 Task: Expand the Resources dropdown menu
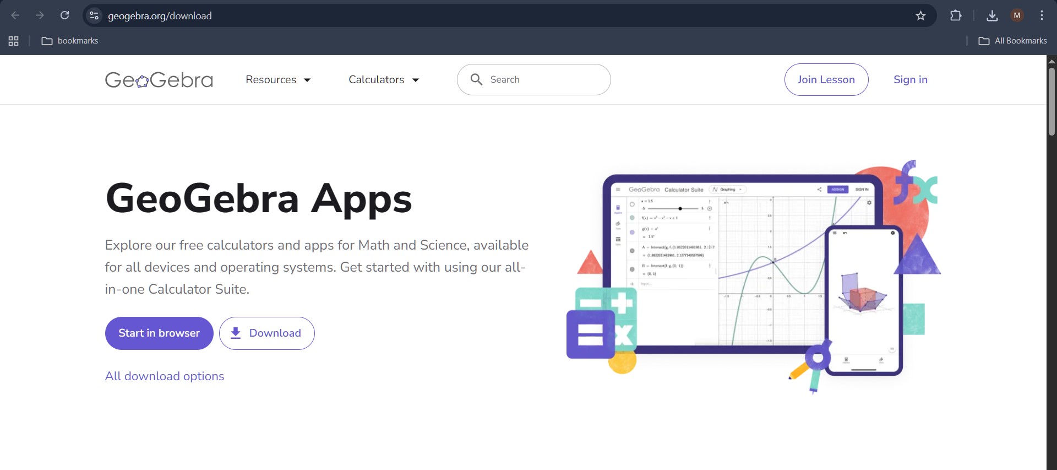(278, 80)
